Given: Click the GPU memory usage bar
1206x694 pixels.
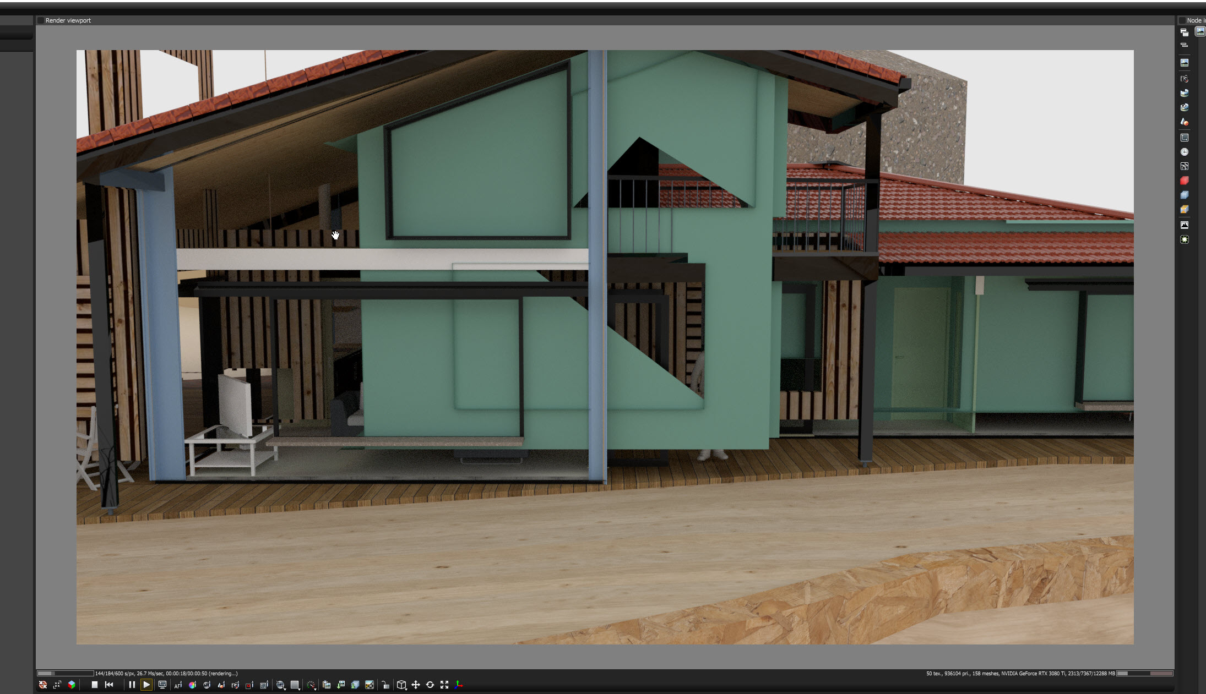Looking at the screenshot, I should coord(1144,673).
